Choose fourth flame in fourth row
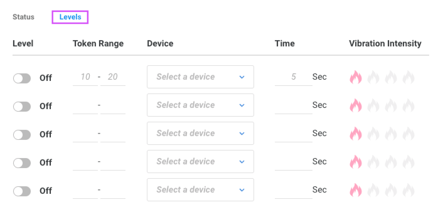Screen dimensions: 443x212 408,162
